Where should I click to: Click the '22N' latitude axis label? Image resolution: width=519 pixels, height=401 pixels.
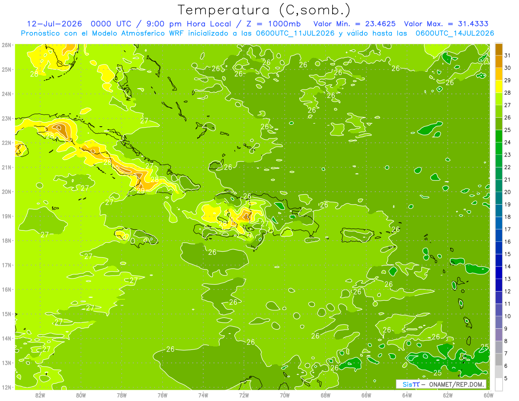pos(6,143)
